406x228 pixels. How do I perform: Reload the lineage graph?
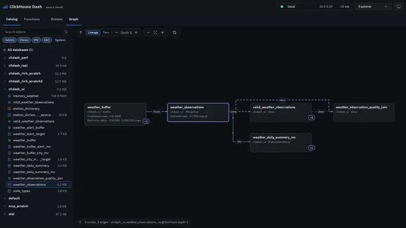[x=175, y=32]
